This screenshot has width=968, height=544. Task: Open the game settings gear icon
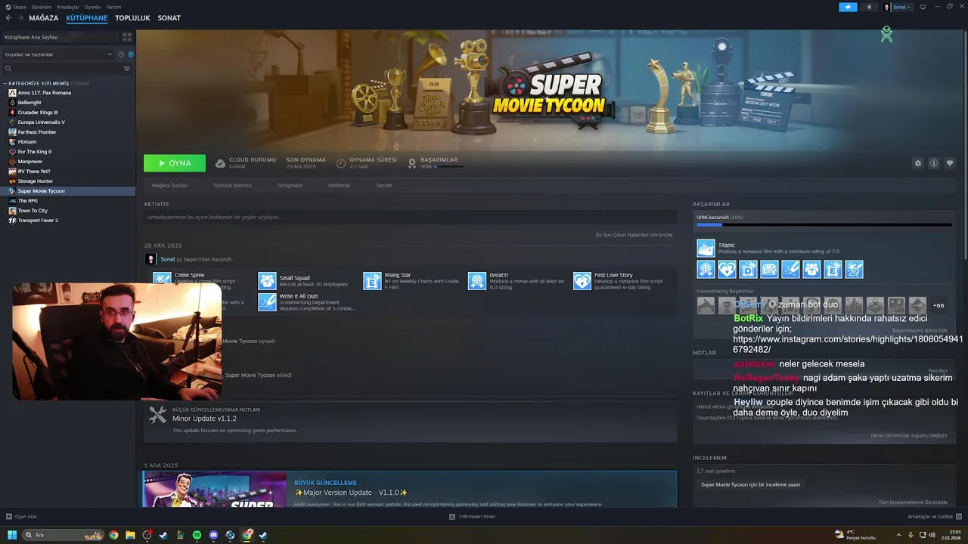pyautogui.click(x=918, y=163)
